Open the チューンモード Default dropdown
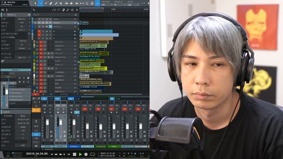This screenshot has width=283, height=159. 23,49
